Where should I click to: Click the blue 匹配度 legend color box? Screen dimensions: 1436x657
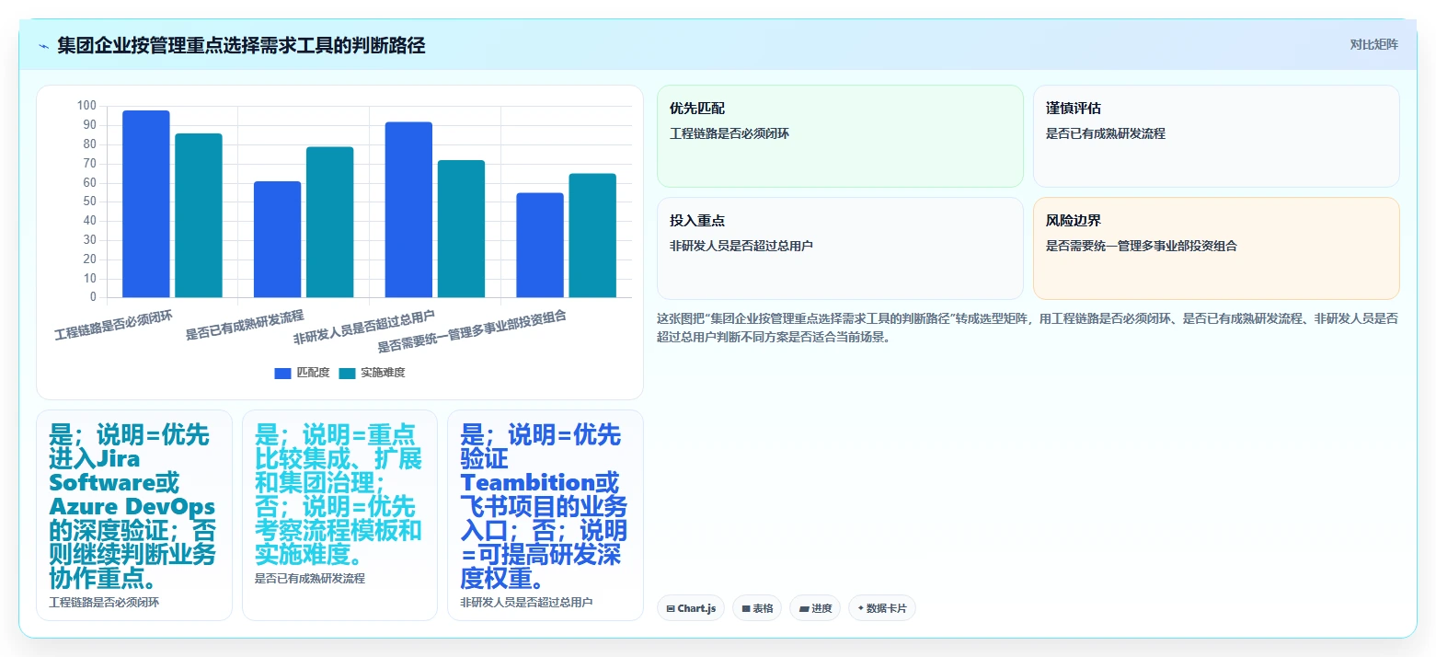282,374
